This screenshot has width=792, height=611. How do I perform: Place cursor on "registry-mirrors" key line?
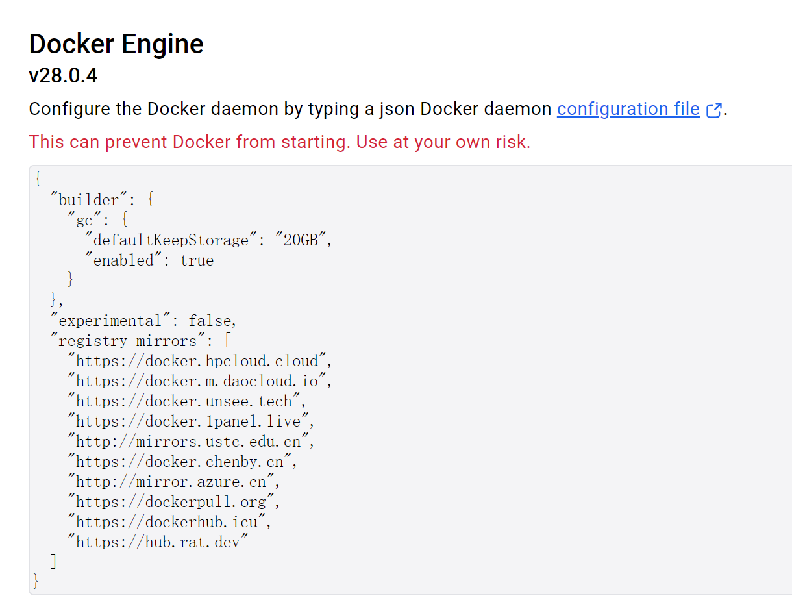pos(141,341)
